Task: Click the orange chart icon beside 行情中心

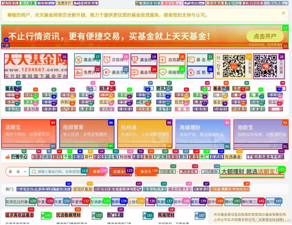Action: 7,157
